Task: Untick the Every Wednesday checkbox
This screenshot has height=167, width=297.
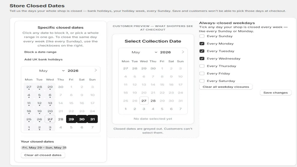Action: pos(202,59)
